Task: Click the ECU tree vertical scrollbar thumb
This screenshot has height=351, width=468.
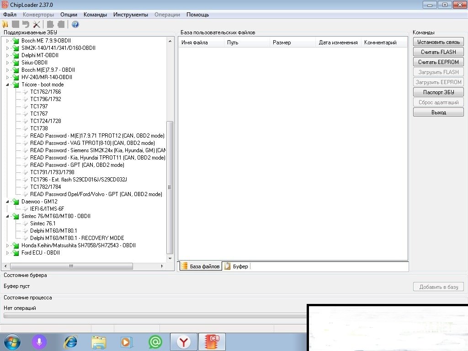Action: tap(170, 187)
